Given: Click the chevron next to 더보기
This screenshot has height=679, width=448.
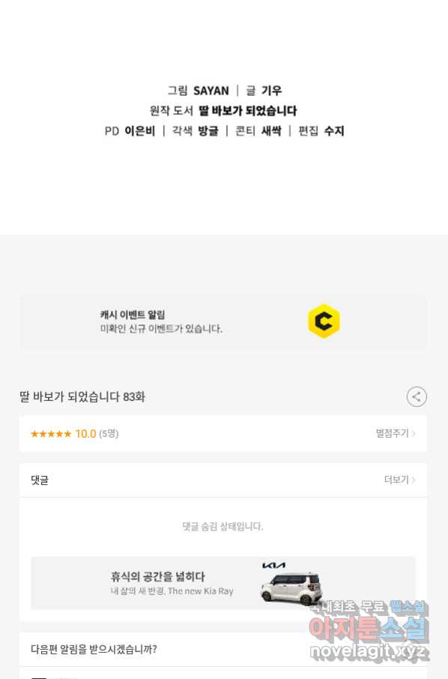Looking at the screenshot, I should [414, 480].
